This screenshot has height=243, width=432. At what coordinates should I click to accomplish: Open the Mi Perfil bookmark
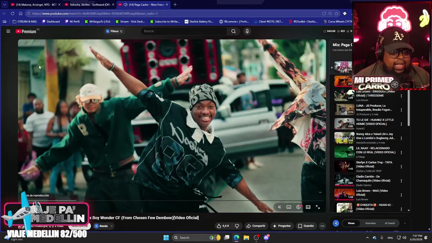(72, 22)
